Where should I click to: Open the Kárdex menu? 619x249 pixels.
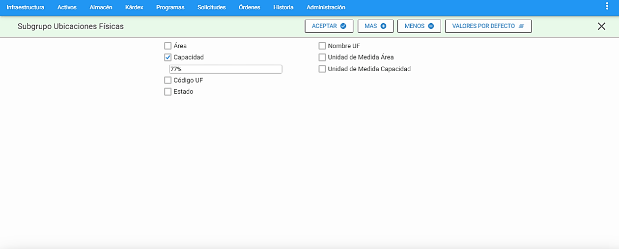(134, 7)
